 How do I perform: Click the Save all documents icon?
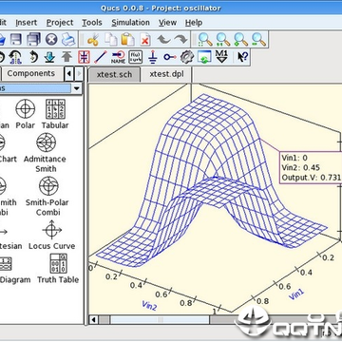tap(33, 40)
